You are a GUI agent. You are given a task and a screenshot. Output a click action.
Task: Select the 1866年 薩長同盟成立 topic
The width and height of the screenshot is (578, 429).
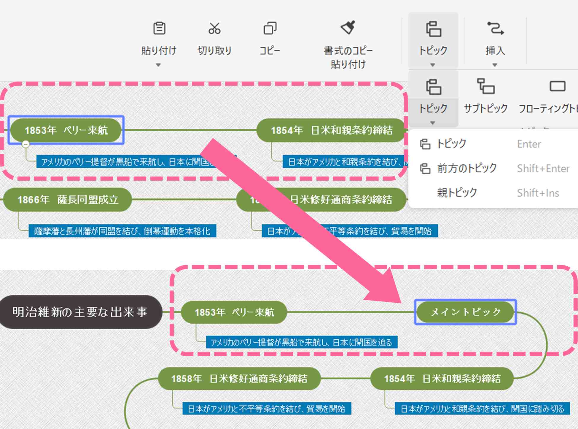67,199
